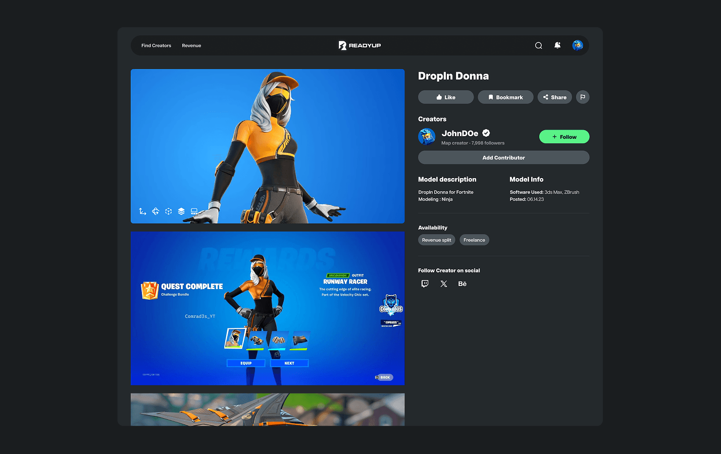Screen dimensions: 721x454
Task: Click the 'Creators' heading
Action: click(x=432, y=119)
